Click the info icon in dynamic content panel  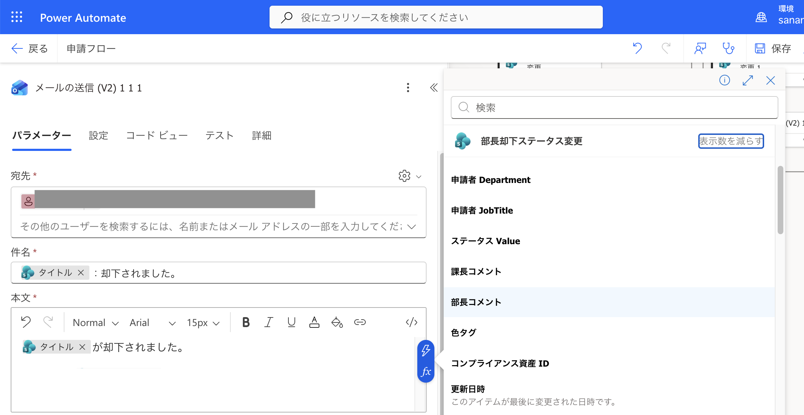pyautogui.click(x=725, y=80)
